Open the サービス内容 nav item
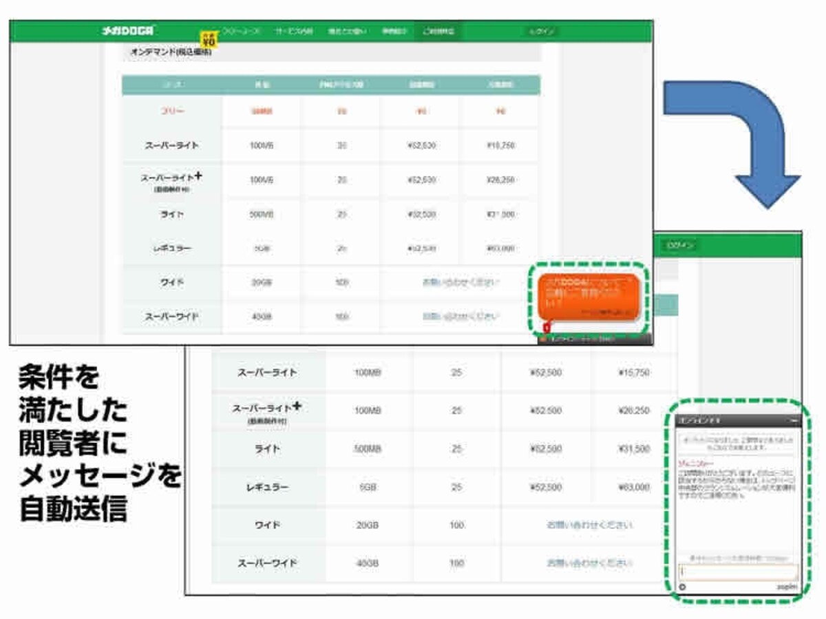826x619 pixels. tap(294, 32)
